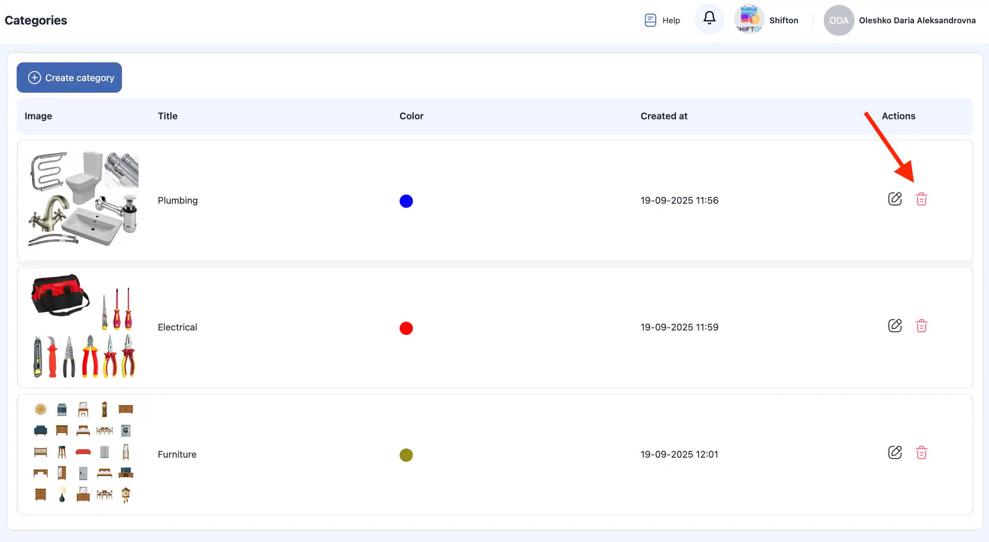The width and height of the screenshot is (989, 542).
Task: Open the Plumbing category image
Action: [83, 200]
